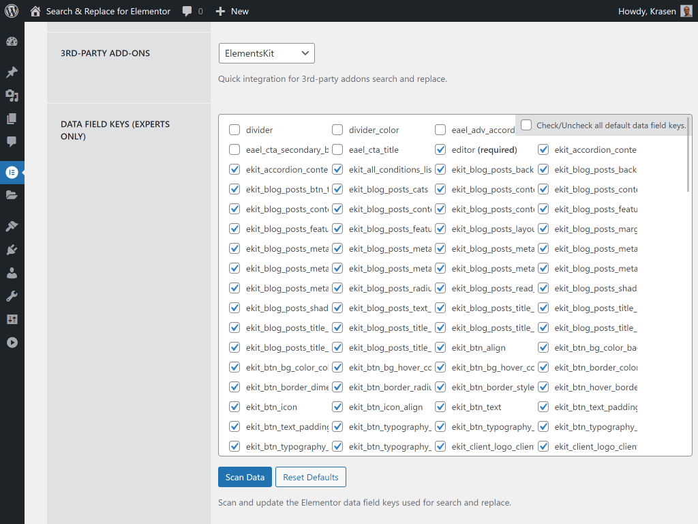Click the 'ekit_btn_bg_color_col' key label
The image size is (698, 524).
287,367
